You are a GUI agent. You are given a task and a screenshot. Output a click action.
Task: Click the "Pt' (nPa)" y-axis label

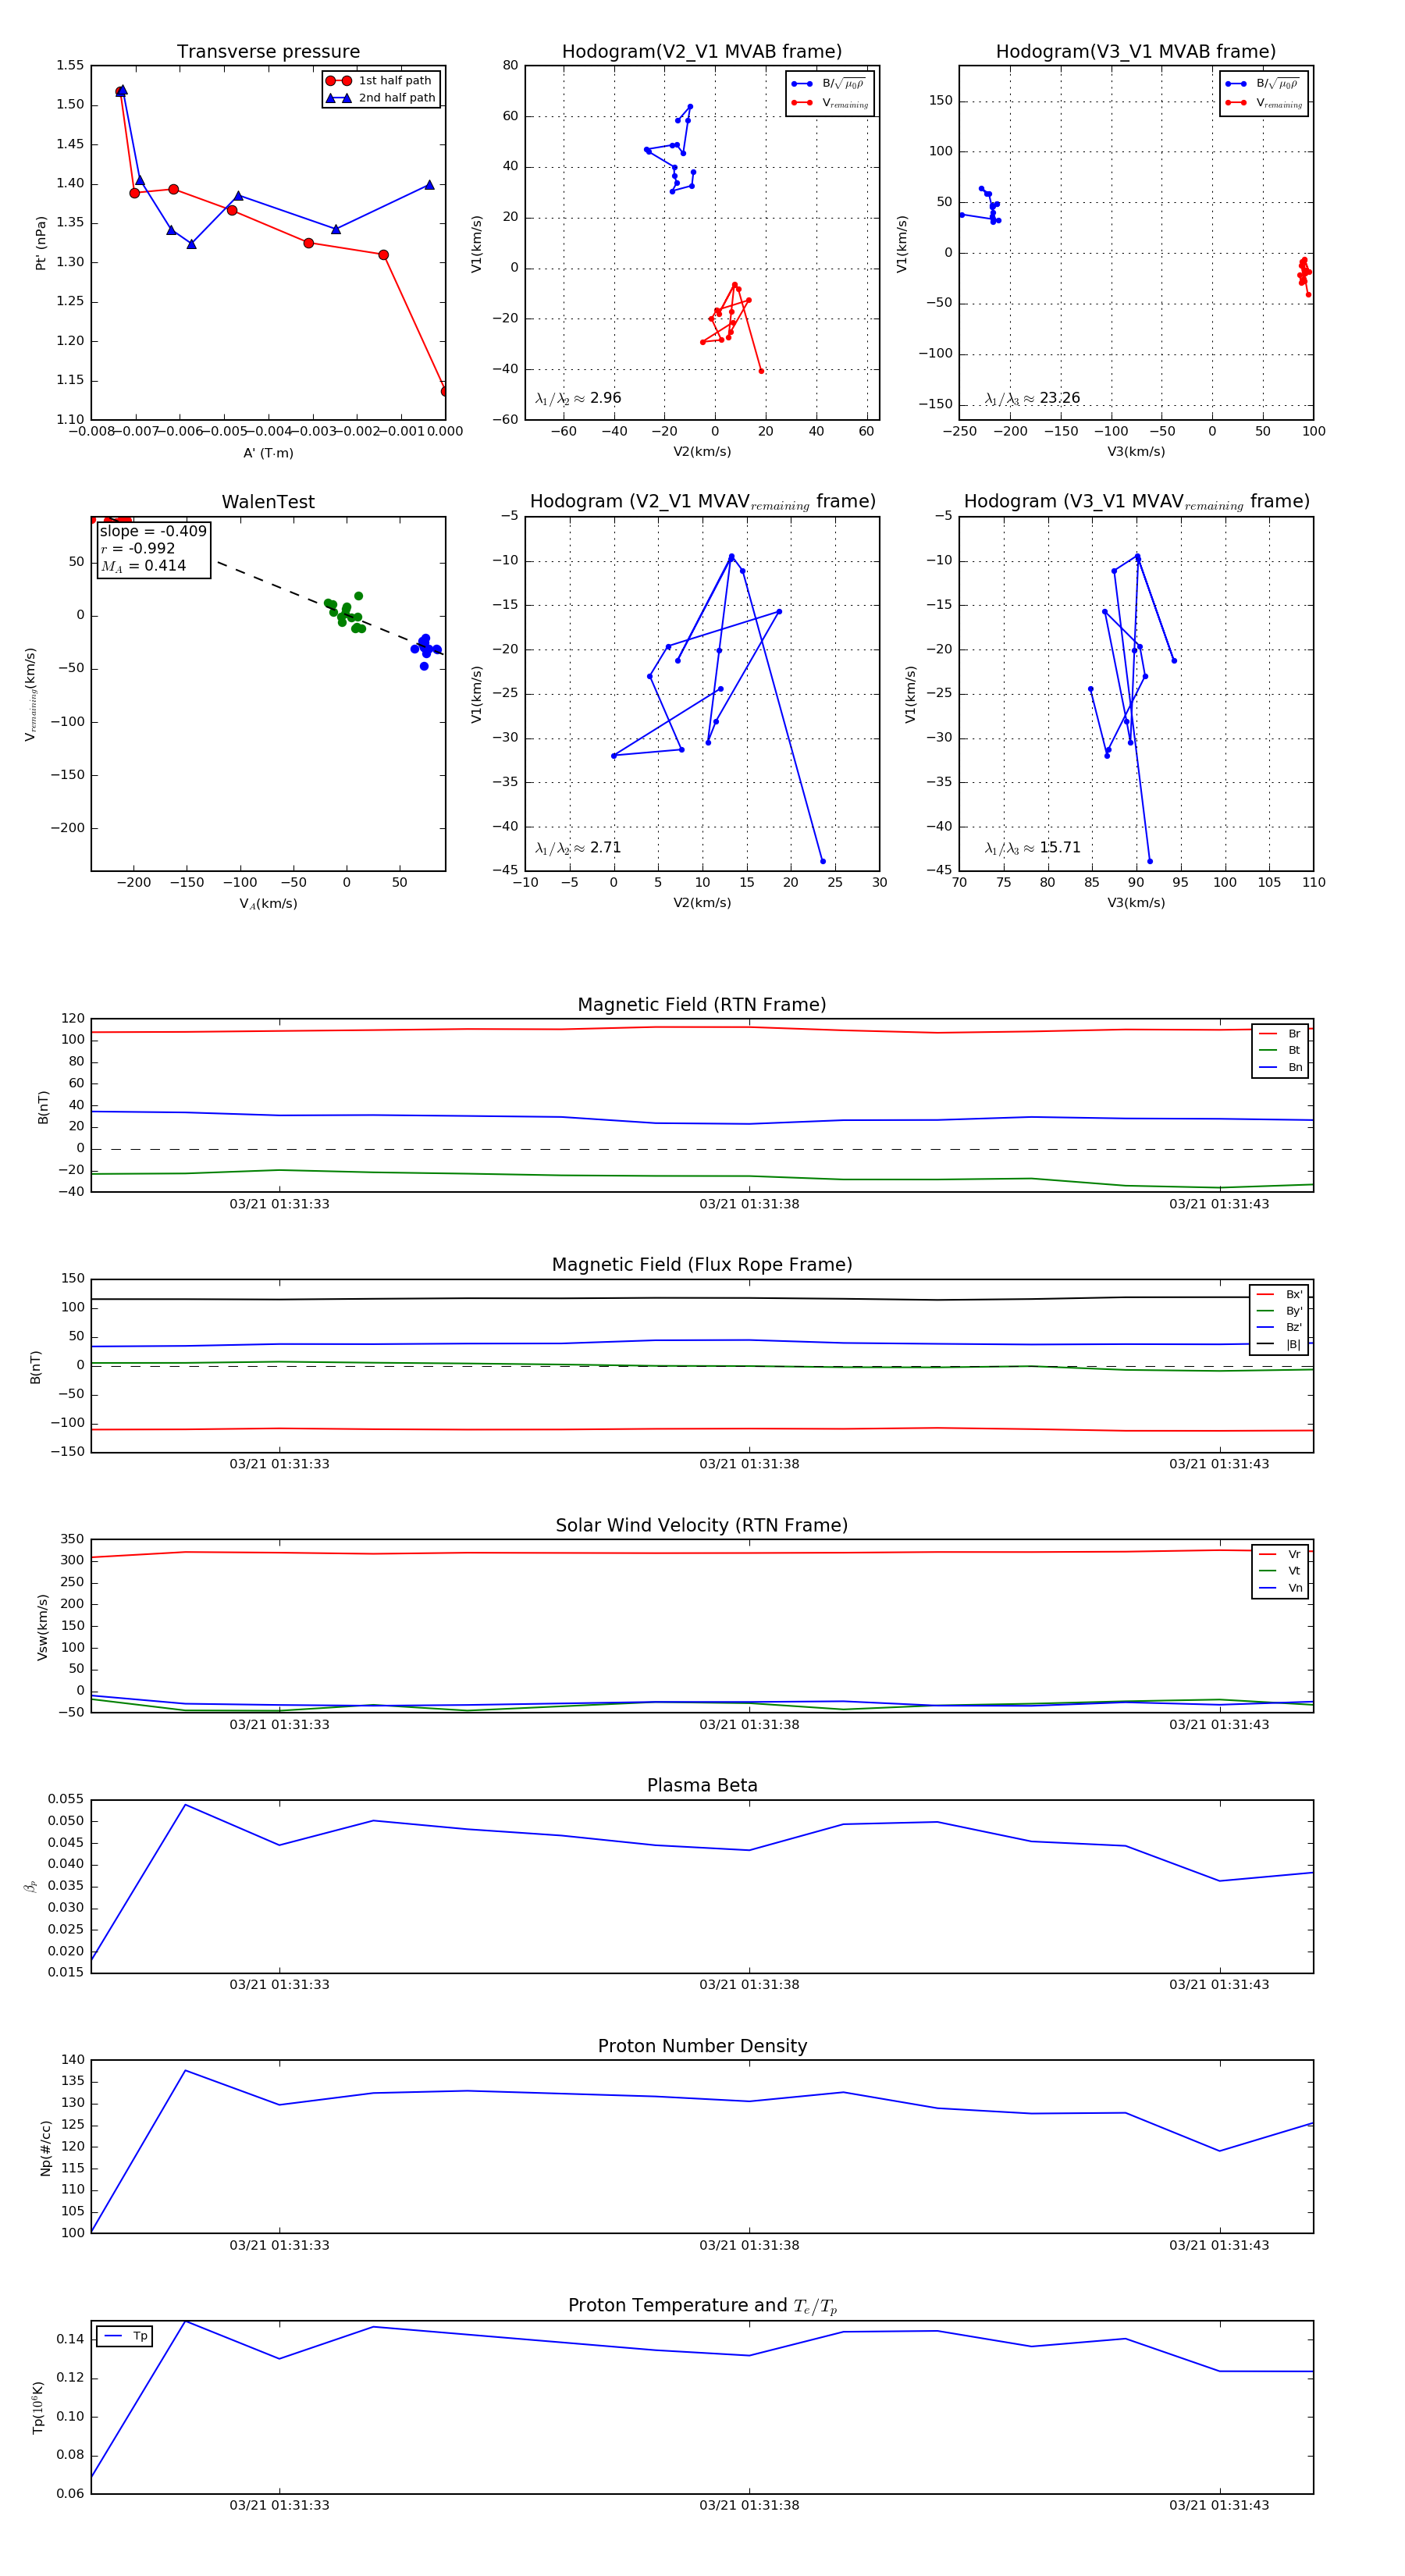point(41,243)
